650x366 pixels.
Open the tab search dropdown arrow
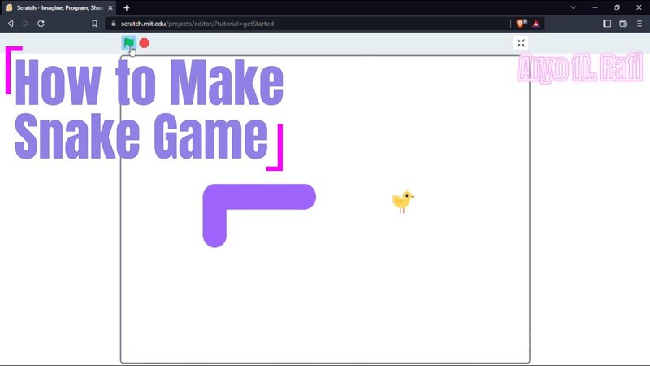[573, 7]
